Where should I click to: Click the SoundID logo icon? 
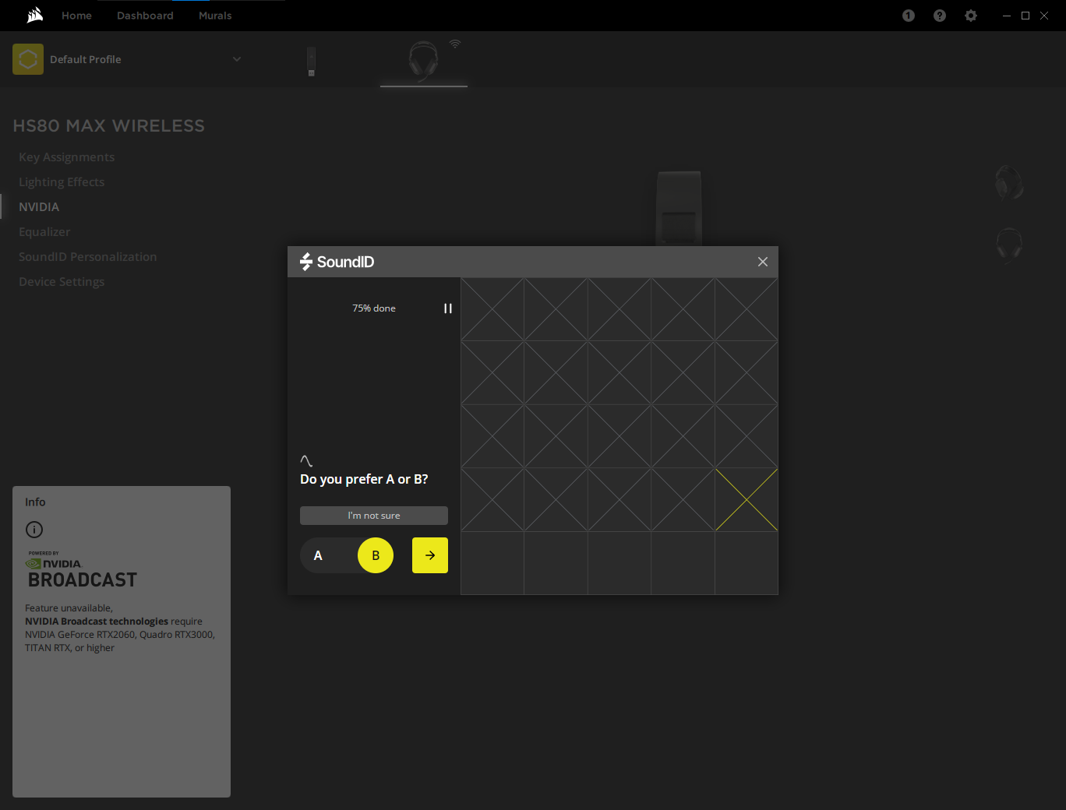click(306, 262)
